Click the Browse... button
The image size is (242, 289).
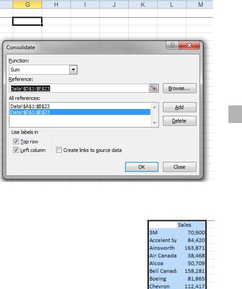[x=179, y=88]
